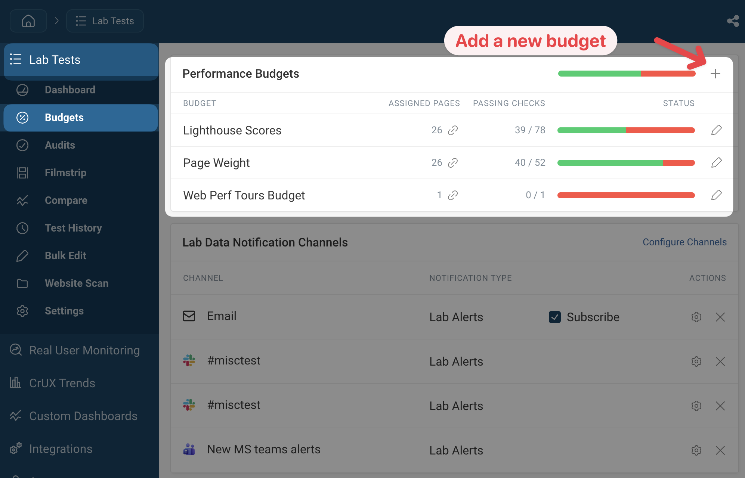Open the Home breadcrumb icon
The image size is (745, 478).
(28, 21)
